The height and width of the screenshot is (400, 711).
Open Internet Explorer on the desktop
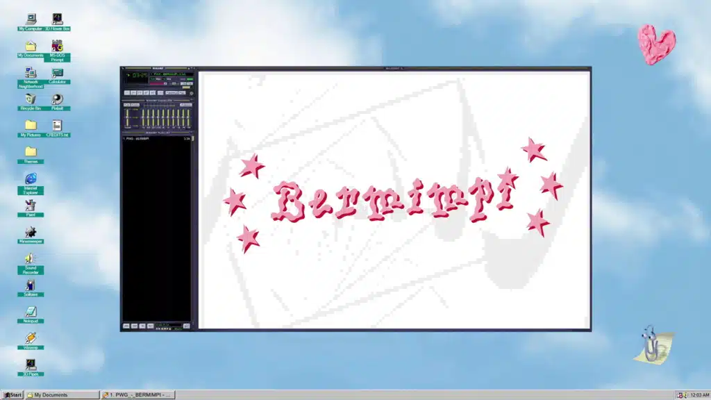(x=30, y=179)
